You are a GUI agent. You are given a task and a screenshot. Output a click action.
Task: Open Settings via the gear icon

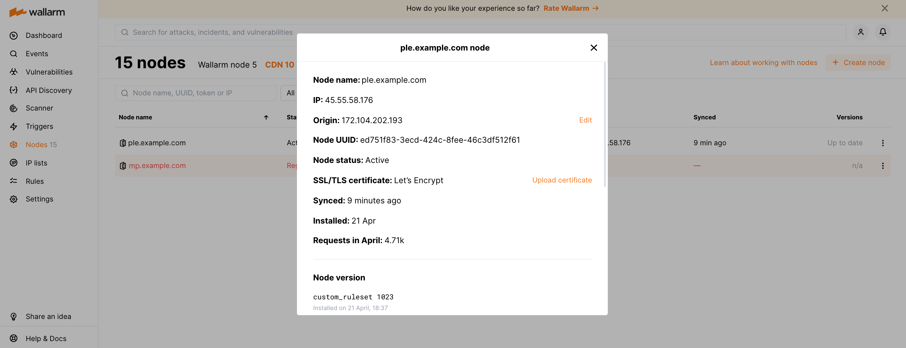tap(13, 199)
